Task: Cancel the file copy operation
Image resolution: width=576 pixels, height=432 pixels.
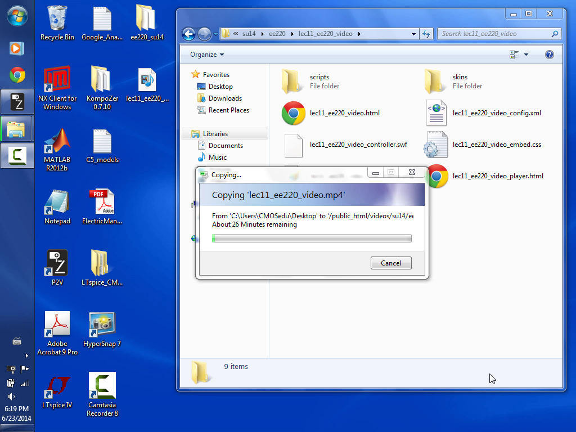Action: [x=391, y=263]
